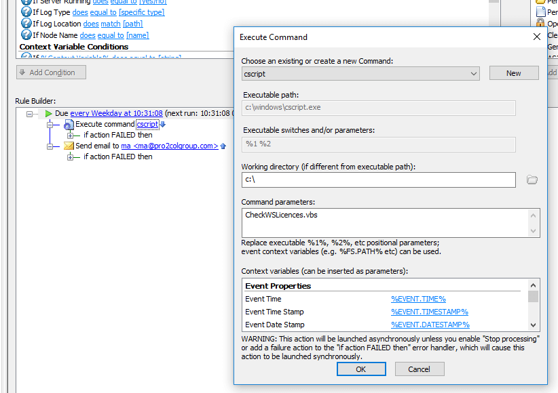Expand 'if action FAILED then' under Send email
The height and width of the screenshot is (393, 558).
[x=70, y=157]
